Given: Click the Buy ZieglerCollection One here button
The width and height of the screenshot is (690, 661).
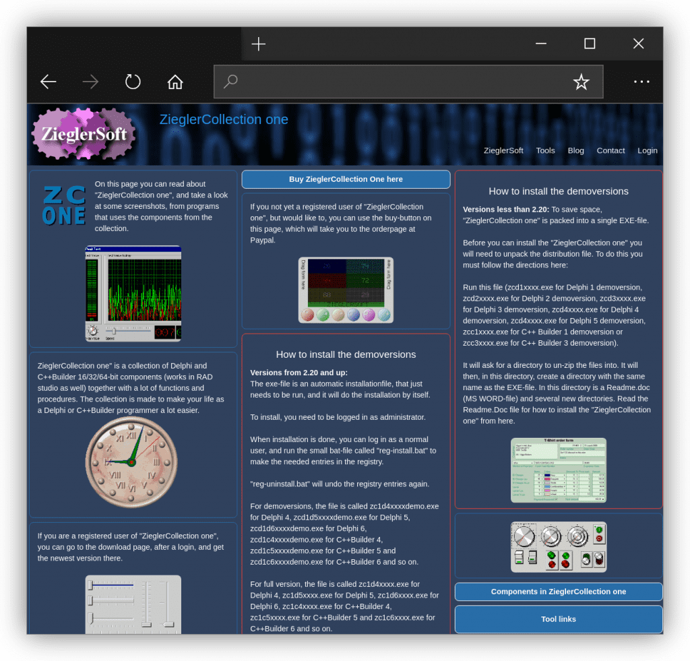Looking at the screenshot, I should point(346,179).
